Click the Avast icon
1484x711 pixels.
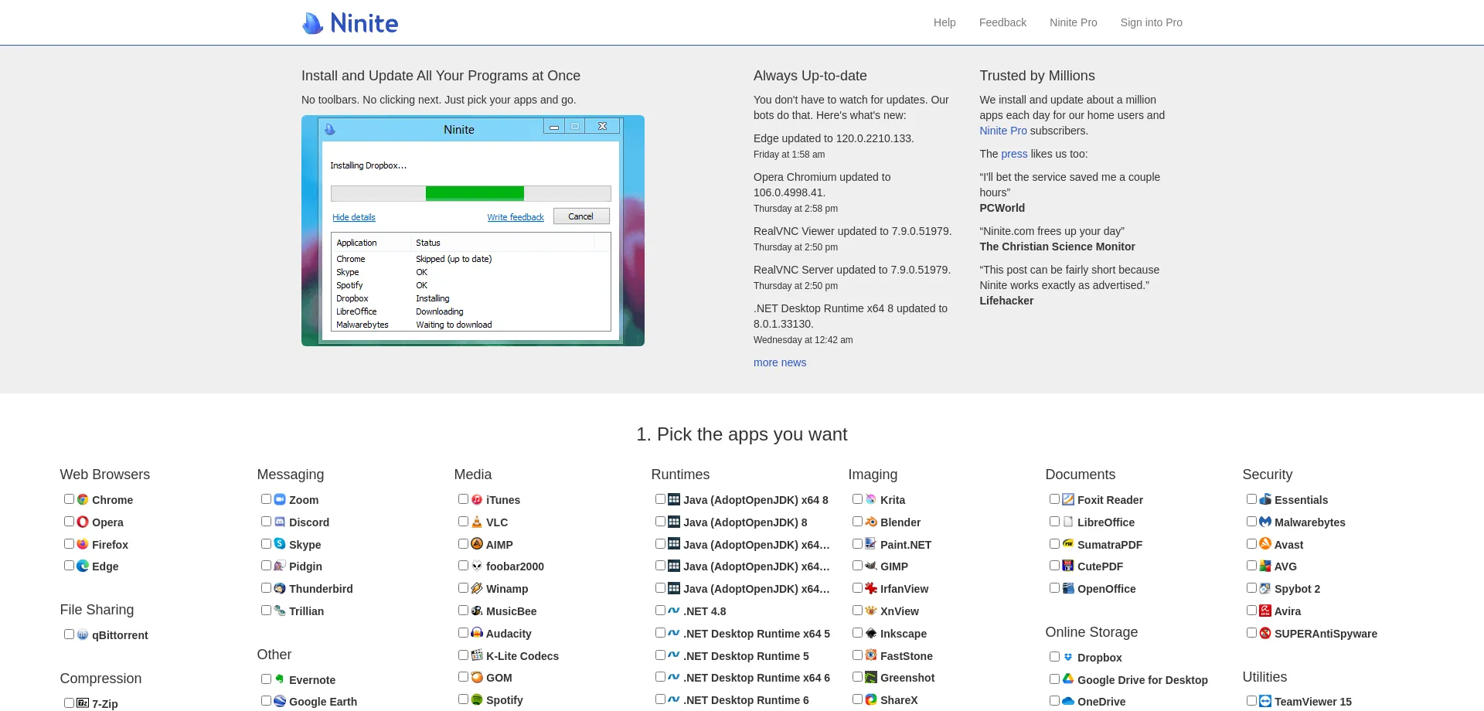1265,545
